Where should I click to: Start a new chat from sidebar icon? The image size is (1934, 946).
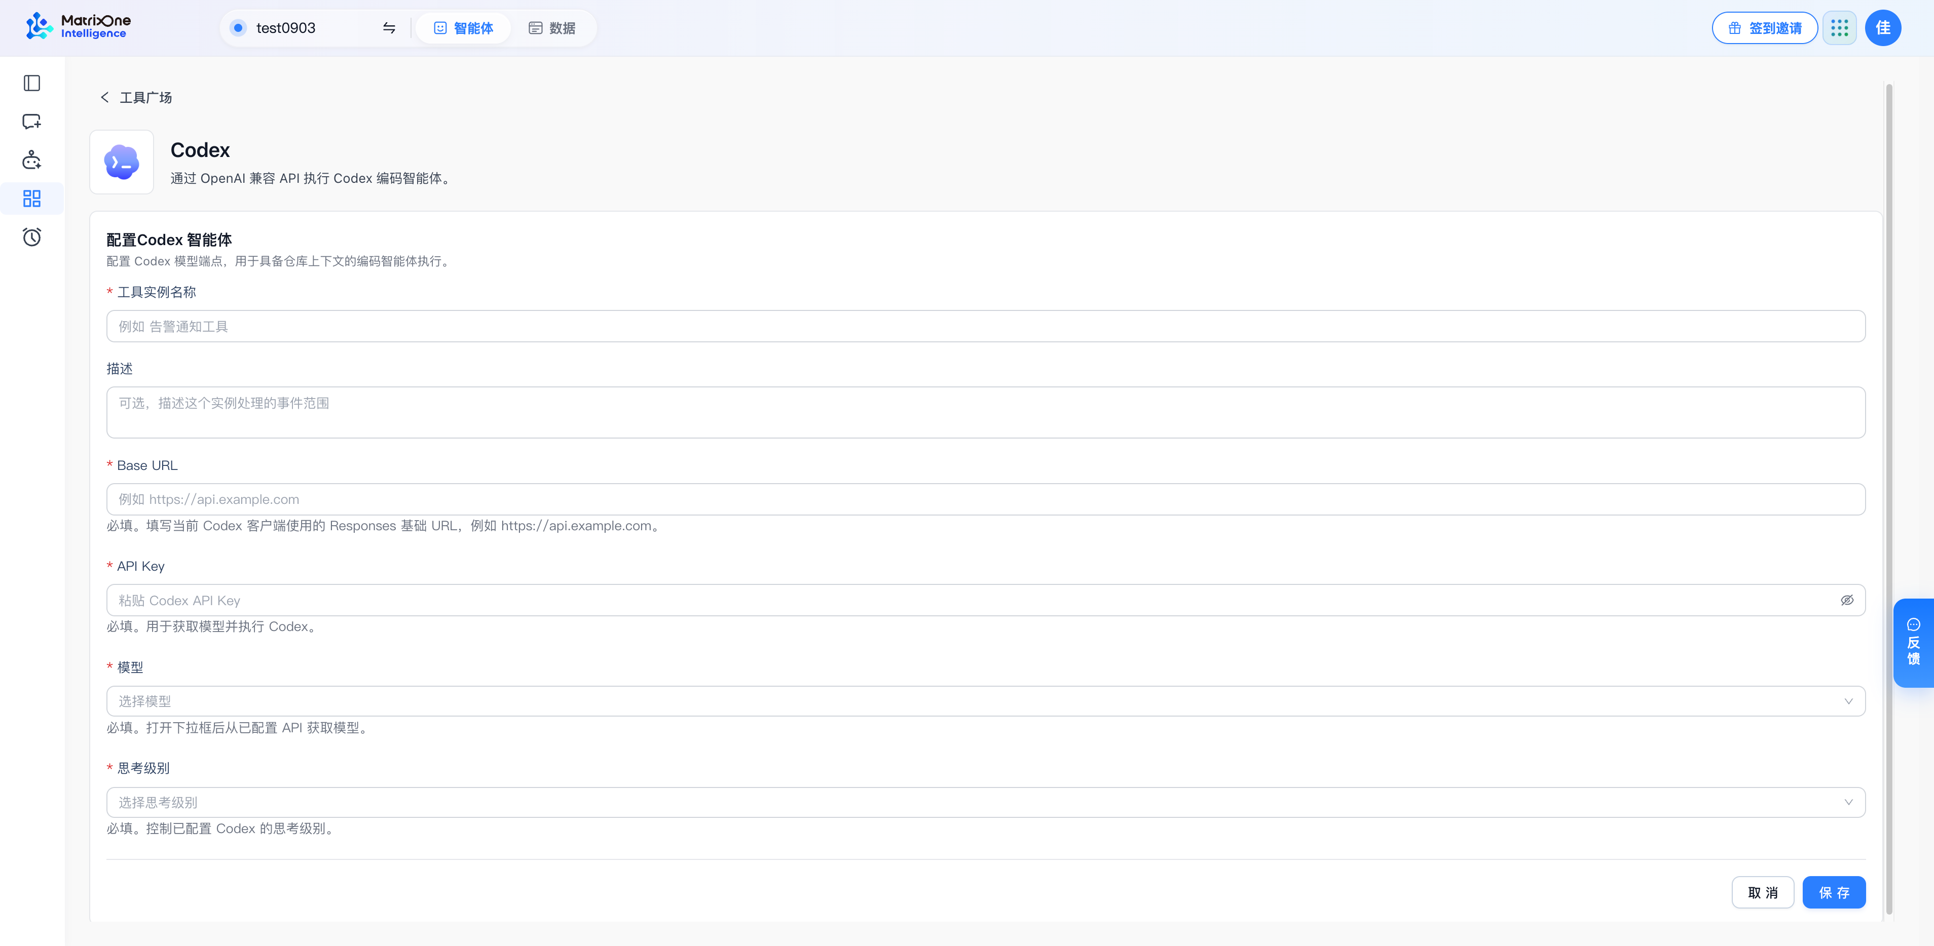pyautogui.click(x=31, y=122)
